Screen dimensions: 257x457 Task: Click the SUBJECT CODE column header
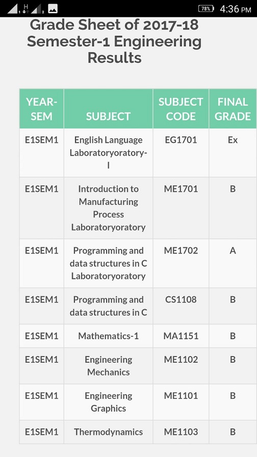(x=181, y=109)
